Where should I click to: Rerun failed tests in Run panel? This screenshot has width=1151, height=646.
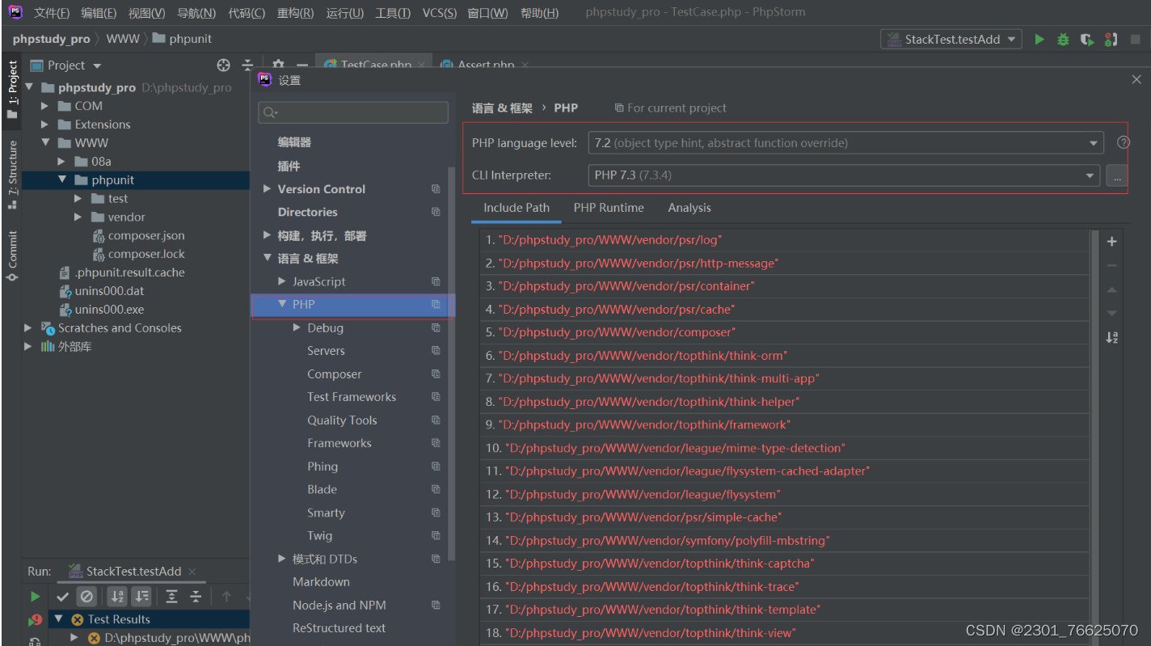(35, 620)
